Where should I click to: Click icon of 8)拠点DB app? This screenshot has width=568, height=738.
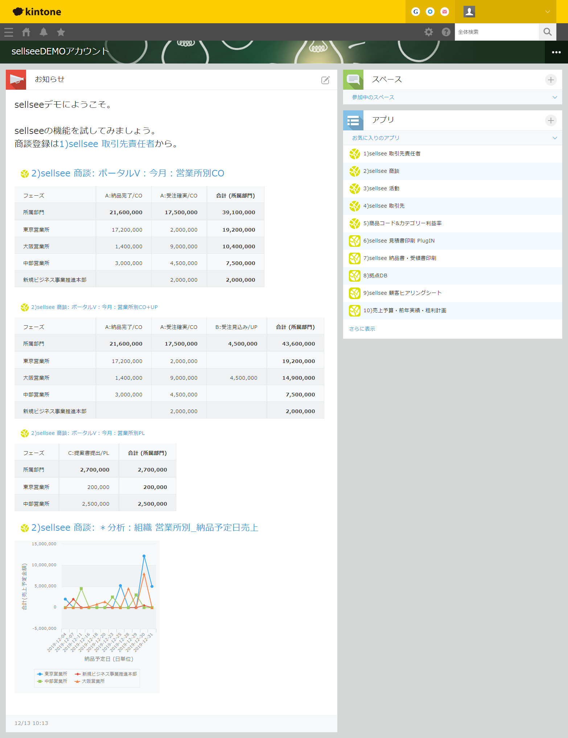coord(355,276)
